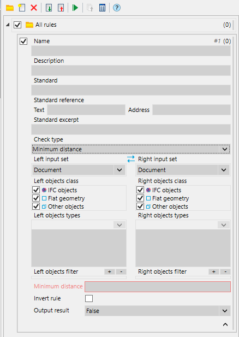Click the Minimum distance input field

pyautogui.click(x=158, y=287)
